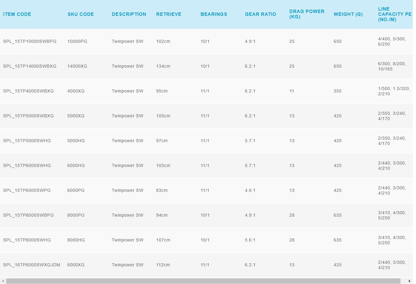This screenshot has width=416, height=284.
Task: Select item code SPL_15TP10000SWBPG
Action: (x=30, y=41)
